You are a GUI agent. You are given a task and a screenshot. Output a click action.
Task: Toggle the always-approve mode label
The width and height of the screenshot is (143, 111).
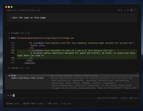(129, 98)
